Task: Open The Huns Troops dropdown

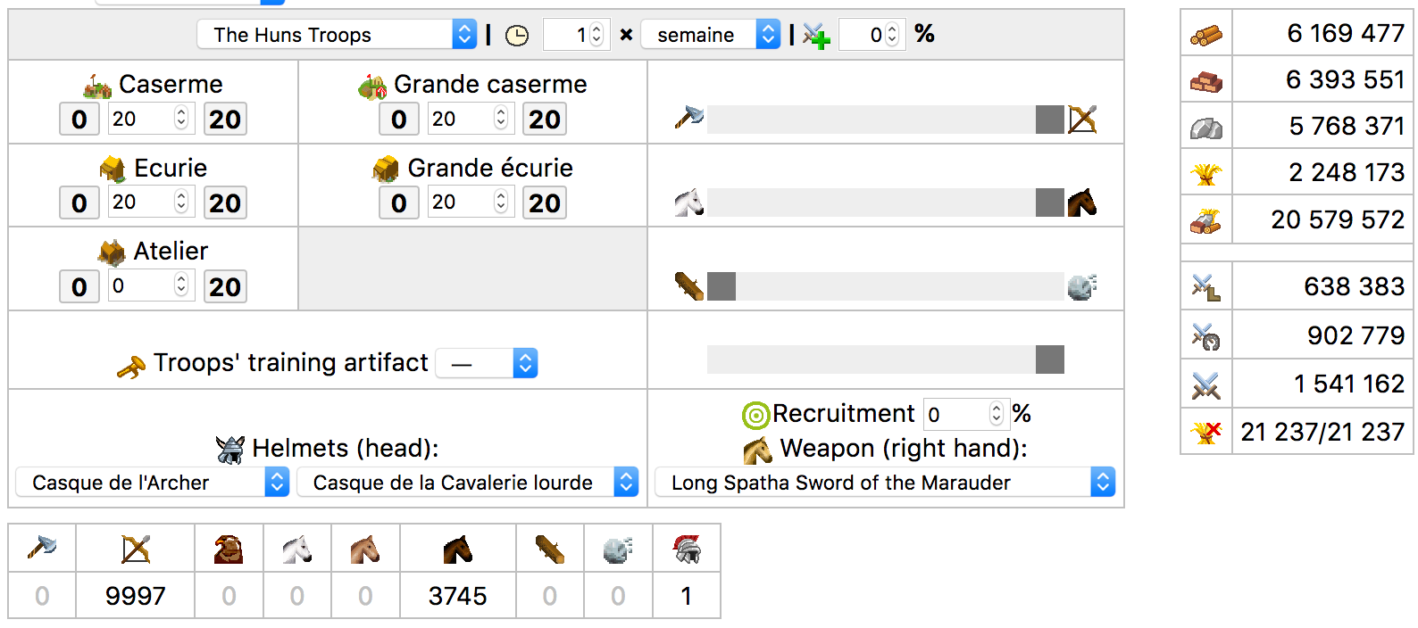Action: click(337, 35)
